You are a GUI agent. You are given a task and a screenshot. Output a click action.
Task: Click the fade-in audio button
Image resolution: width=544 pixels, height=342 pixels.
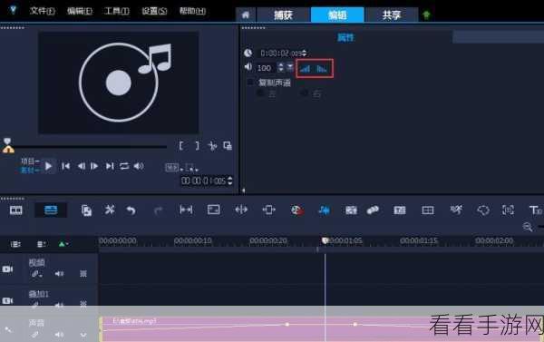(306, 69)
